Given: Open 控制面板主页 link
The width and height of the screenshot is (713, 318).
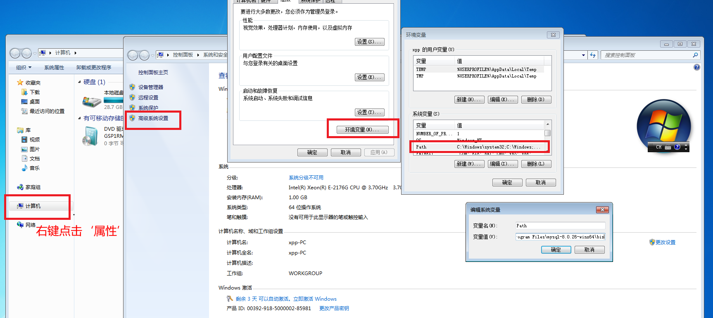Looking at the screenshot, I should click(x=153, y=72).
